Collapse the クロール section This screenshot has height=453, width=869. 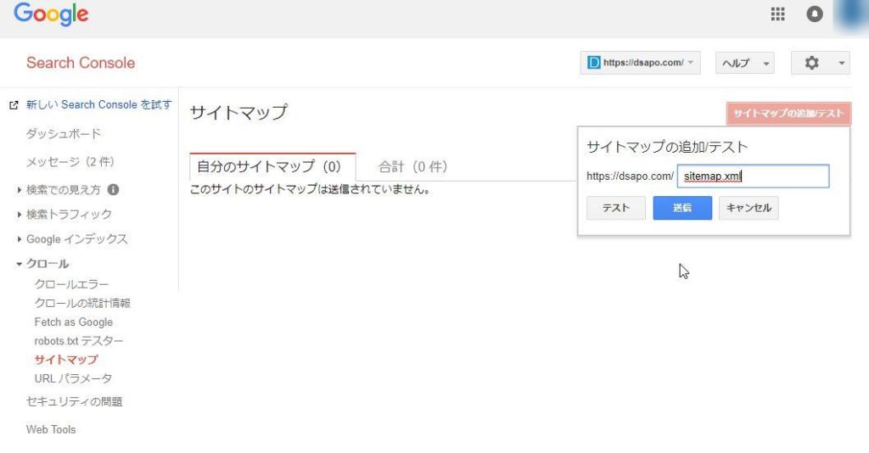click(x=20, y=264)
